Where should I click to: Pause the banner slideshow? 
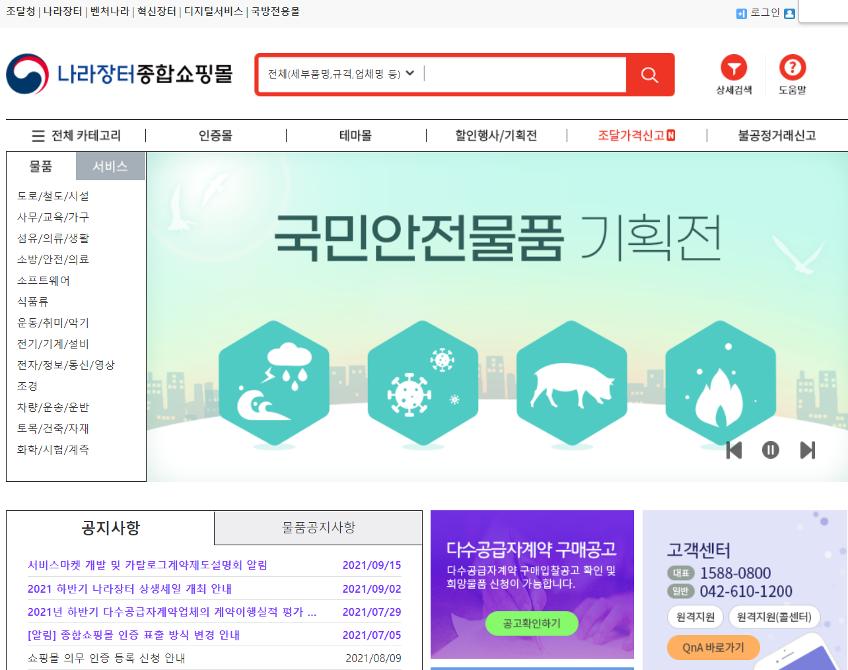coord(771,450)
